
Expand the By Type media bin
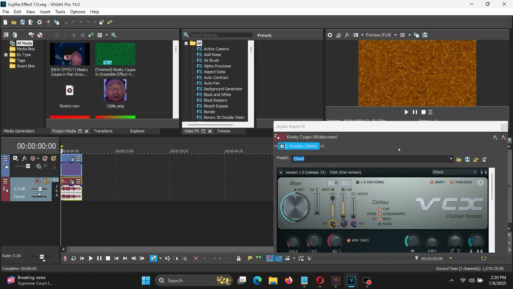[6, 55]
